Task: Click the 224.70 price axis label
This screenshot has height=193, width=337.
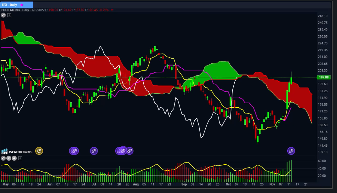Action: point(323,43)
